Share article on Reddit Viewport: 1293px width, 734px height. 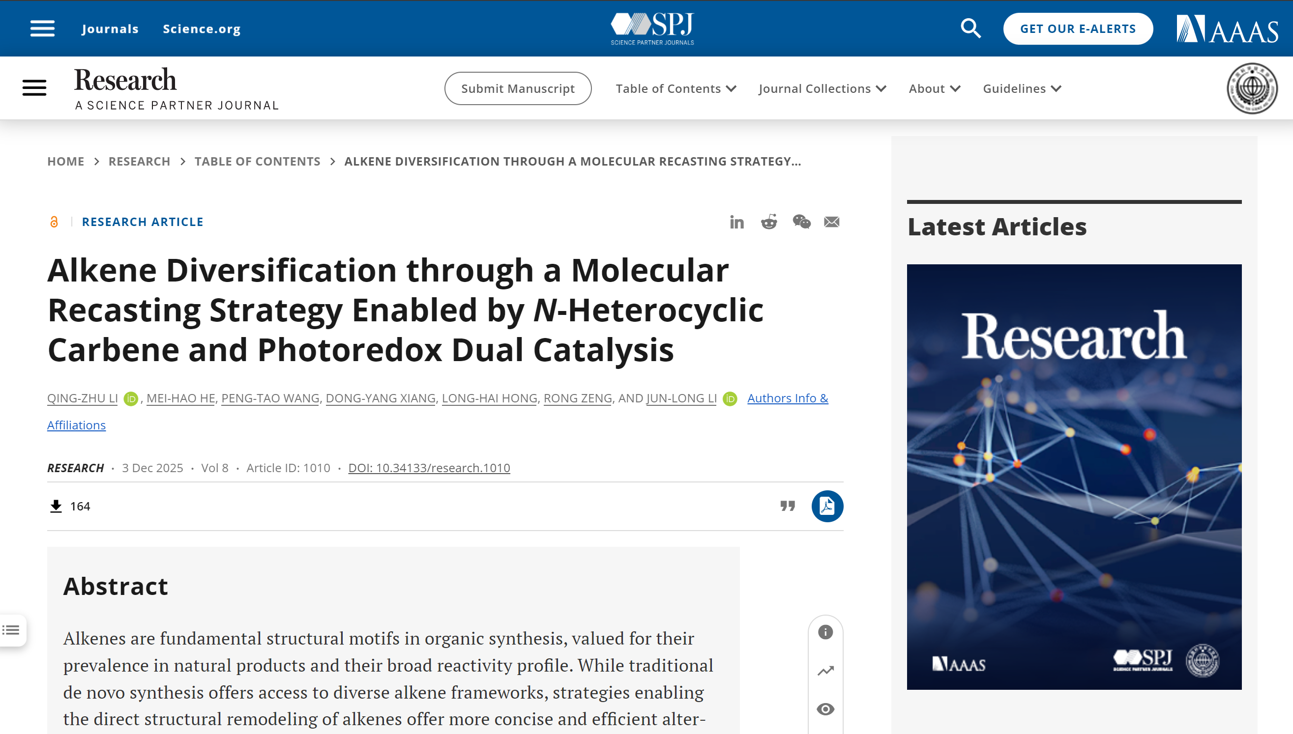click(x=769, y=222)
